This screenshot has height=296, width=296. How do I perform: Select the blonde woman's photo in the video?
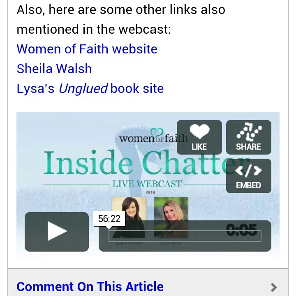[x=171, y=217]
